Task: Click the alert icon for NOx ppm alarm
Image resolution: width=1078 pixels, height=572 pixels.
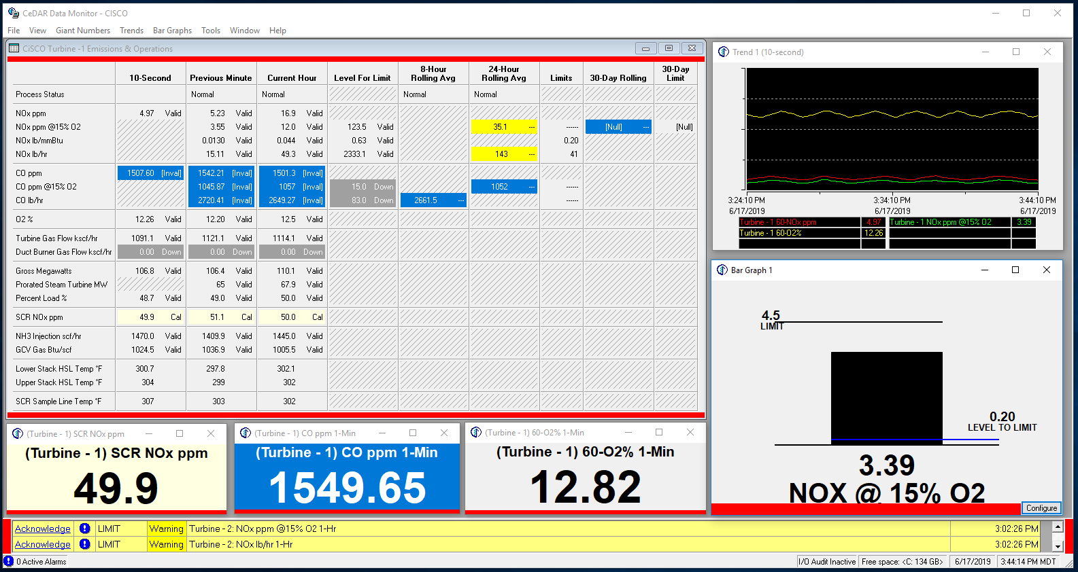Action: click(x=84, y=529)
